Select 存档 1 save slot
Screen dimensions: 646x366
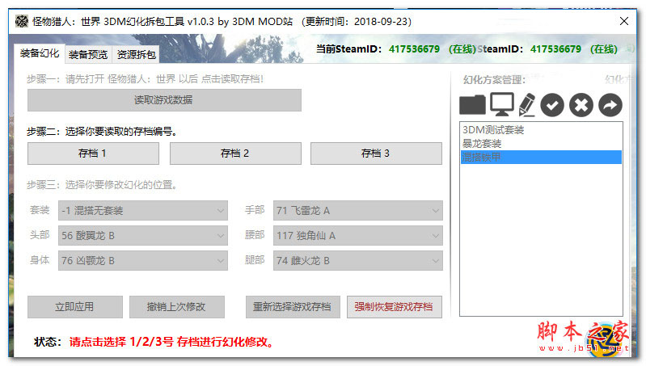(x=93, y=154)
